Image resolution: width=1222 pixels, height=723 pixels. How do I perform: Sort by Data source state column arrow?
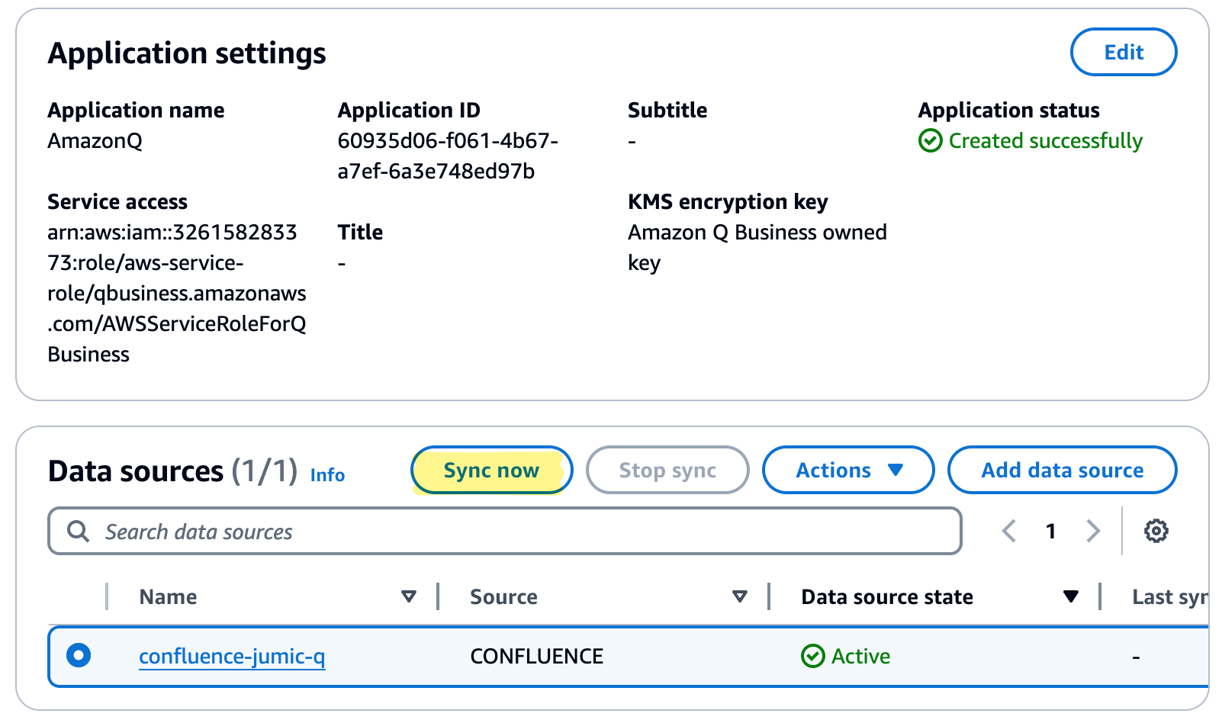point(1071,596)
